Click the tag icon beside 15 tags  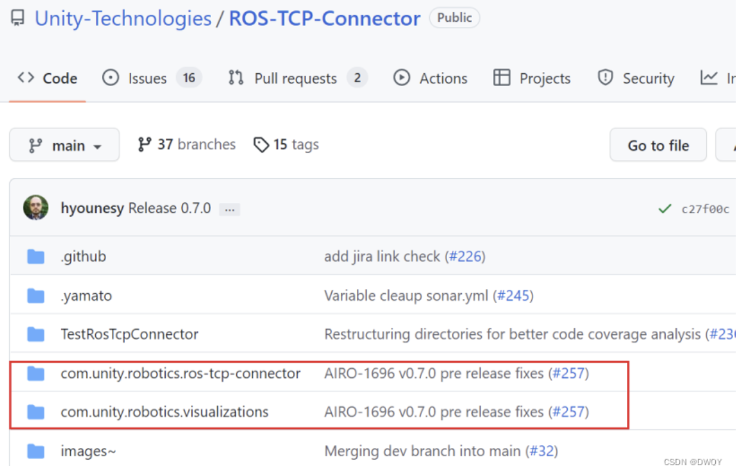tap(262, 145)
